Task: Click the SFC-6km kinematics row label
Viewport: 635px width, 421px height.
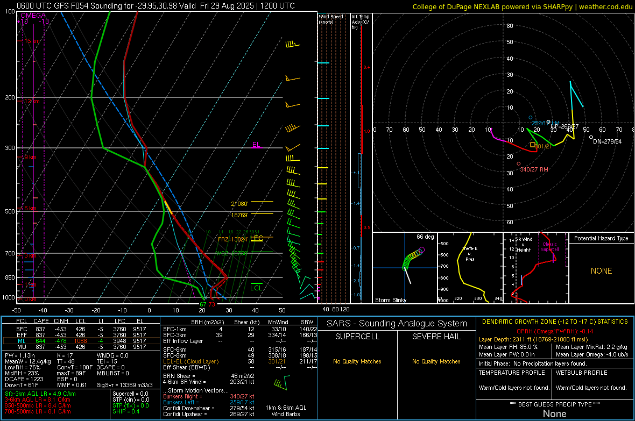Action: tap(175, 349)
